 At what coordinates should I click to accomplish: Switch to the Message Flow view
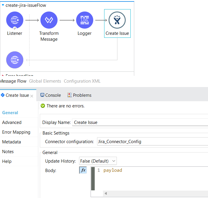pos(13,81)
